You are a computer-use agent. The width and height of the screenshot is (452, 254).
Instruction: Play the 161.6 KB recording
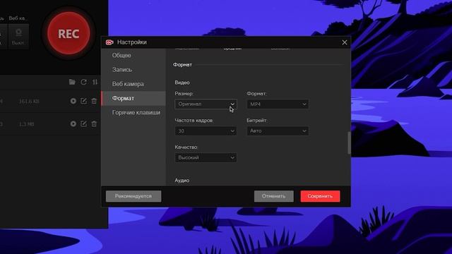pyautogui.click(x=73, y=101)
